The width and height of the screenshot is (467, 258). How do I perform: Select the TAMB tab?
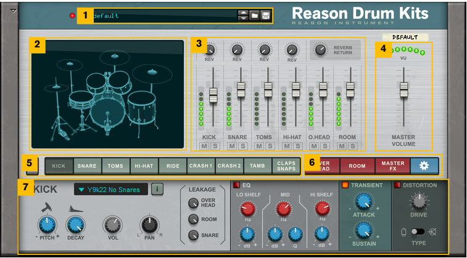tap(258, 166)
